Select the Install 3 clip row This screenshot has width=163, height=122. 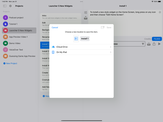coord(45,60)
